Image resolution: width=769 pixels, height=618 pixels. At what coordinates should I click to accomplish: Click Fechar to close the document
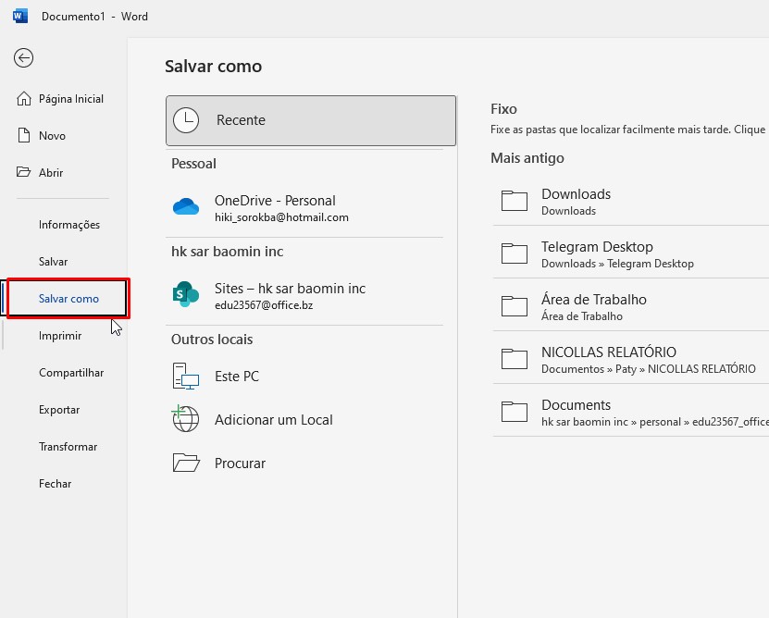click(64, 484)
